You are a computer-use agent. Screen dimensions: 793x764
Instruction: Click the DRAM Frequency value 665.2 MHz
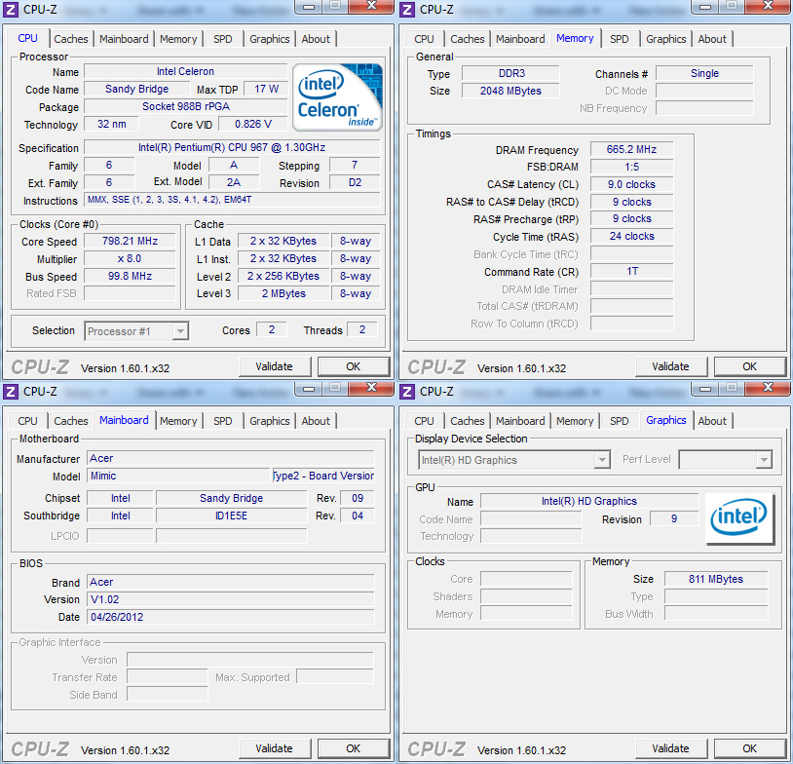coord(631,150)
